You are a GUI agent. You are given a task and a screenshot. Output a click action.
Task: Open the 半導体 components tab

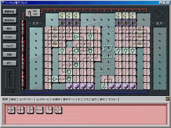tap(56, 99)
